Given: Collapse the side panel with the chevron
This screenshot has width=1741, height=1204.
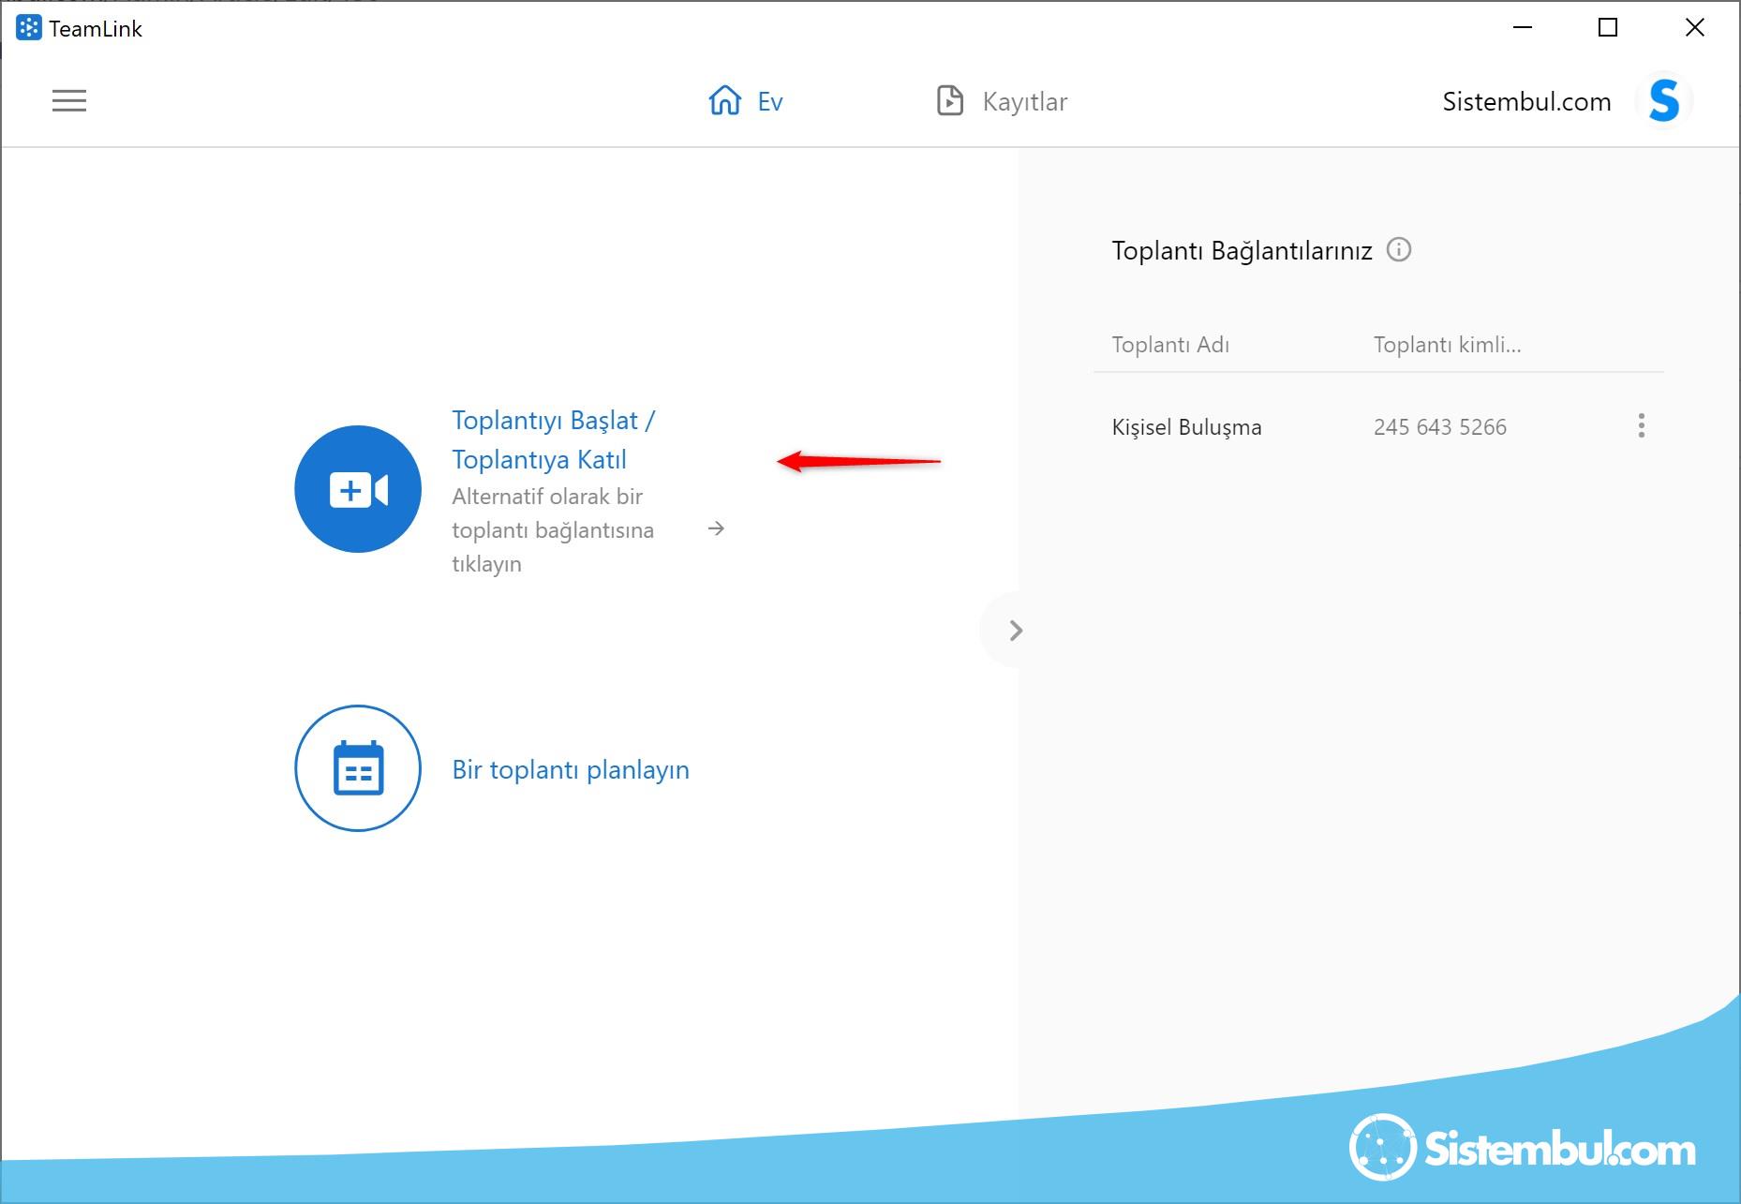Looking at the screenshot, I should pyautogui.click(x=1016, y=631).
